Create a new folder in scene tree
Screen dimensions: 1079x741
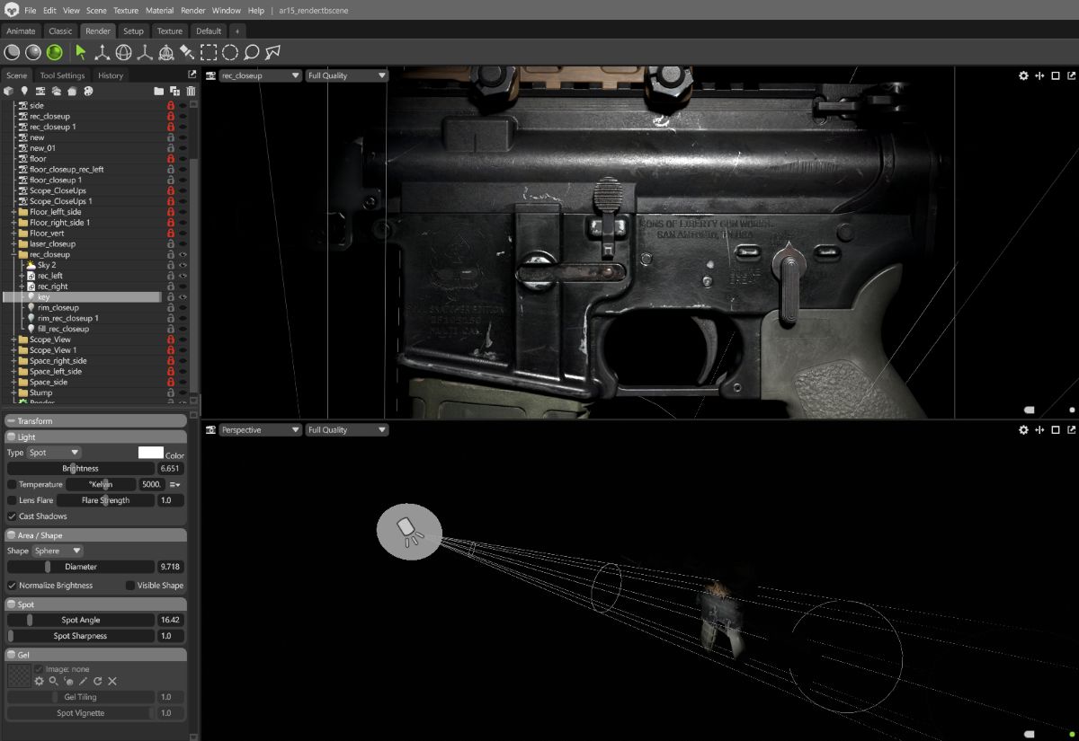[159, 91]
